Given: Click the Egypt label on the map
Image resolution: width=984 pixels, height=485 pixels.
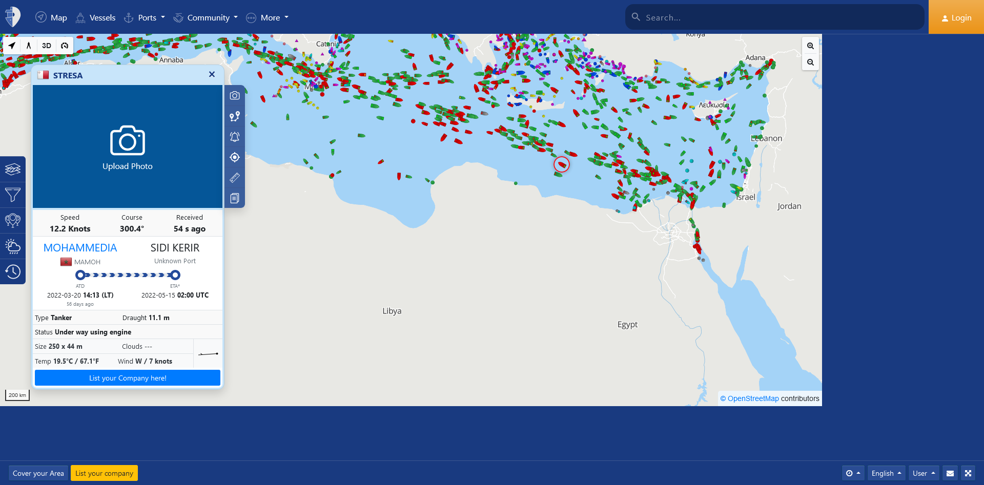Looking at the screenshot, I should click(x=627, y=325).
